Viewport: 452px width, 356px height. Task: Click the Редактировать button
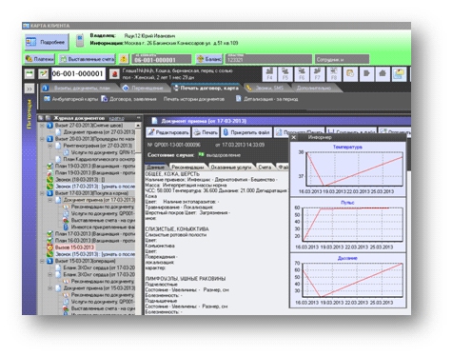tap(168, 132)
